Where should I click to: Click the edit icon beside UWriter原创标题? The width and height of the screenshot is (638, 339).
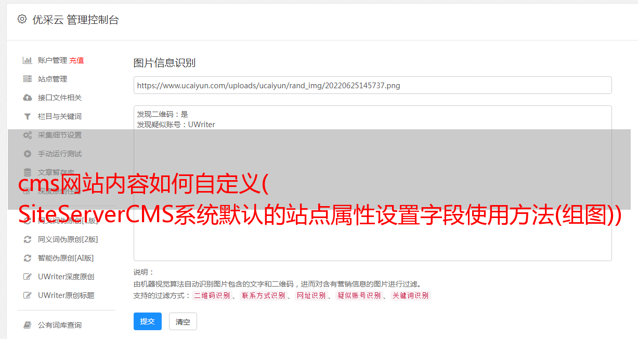tap(28, 295)
